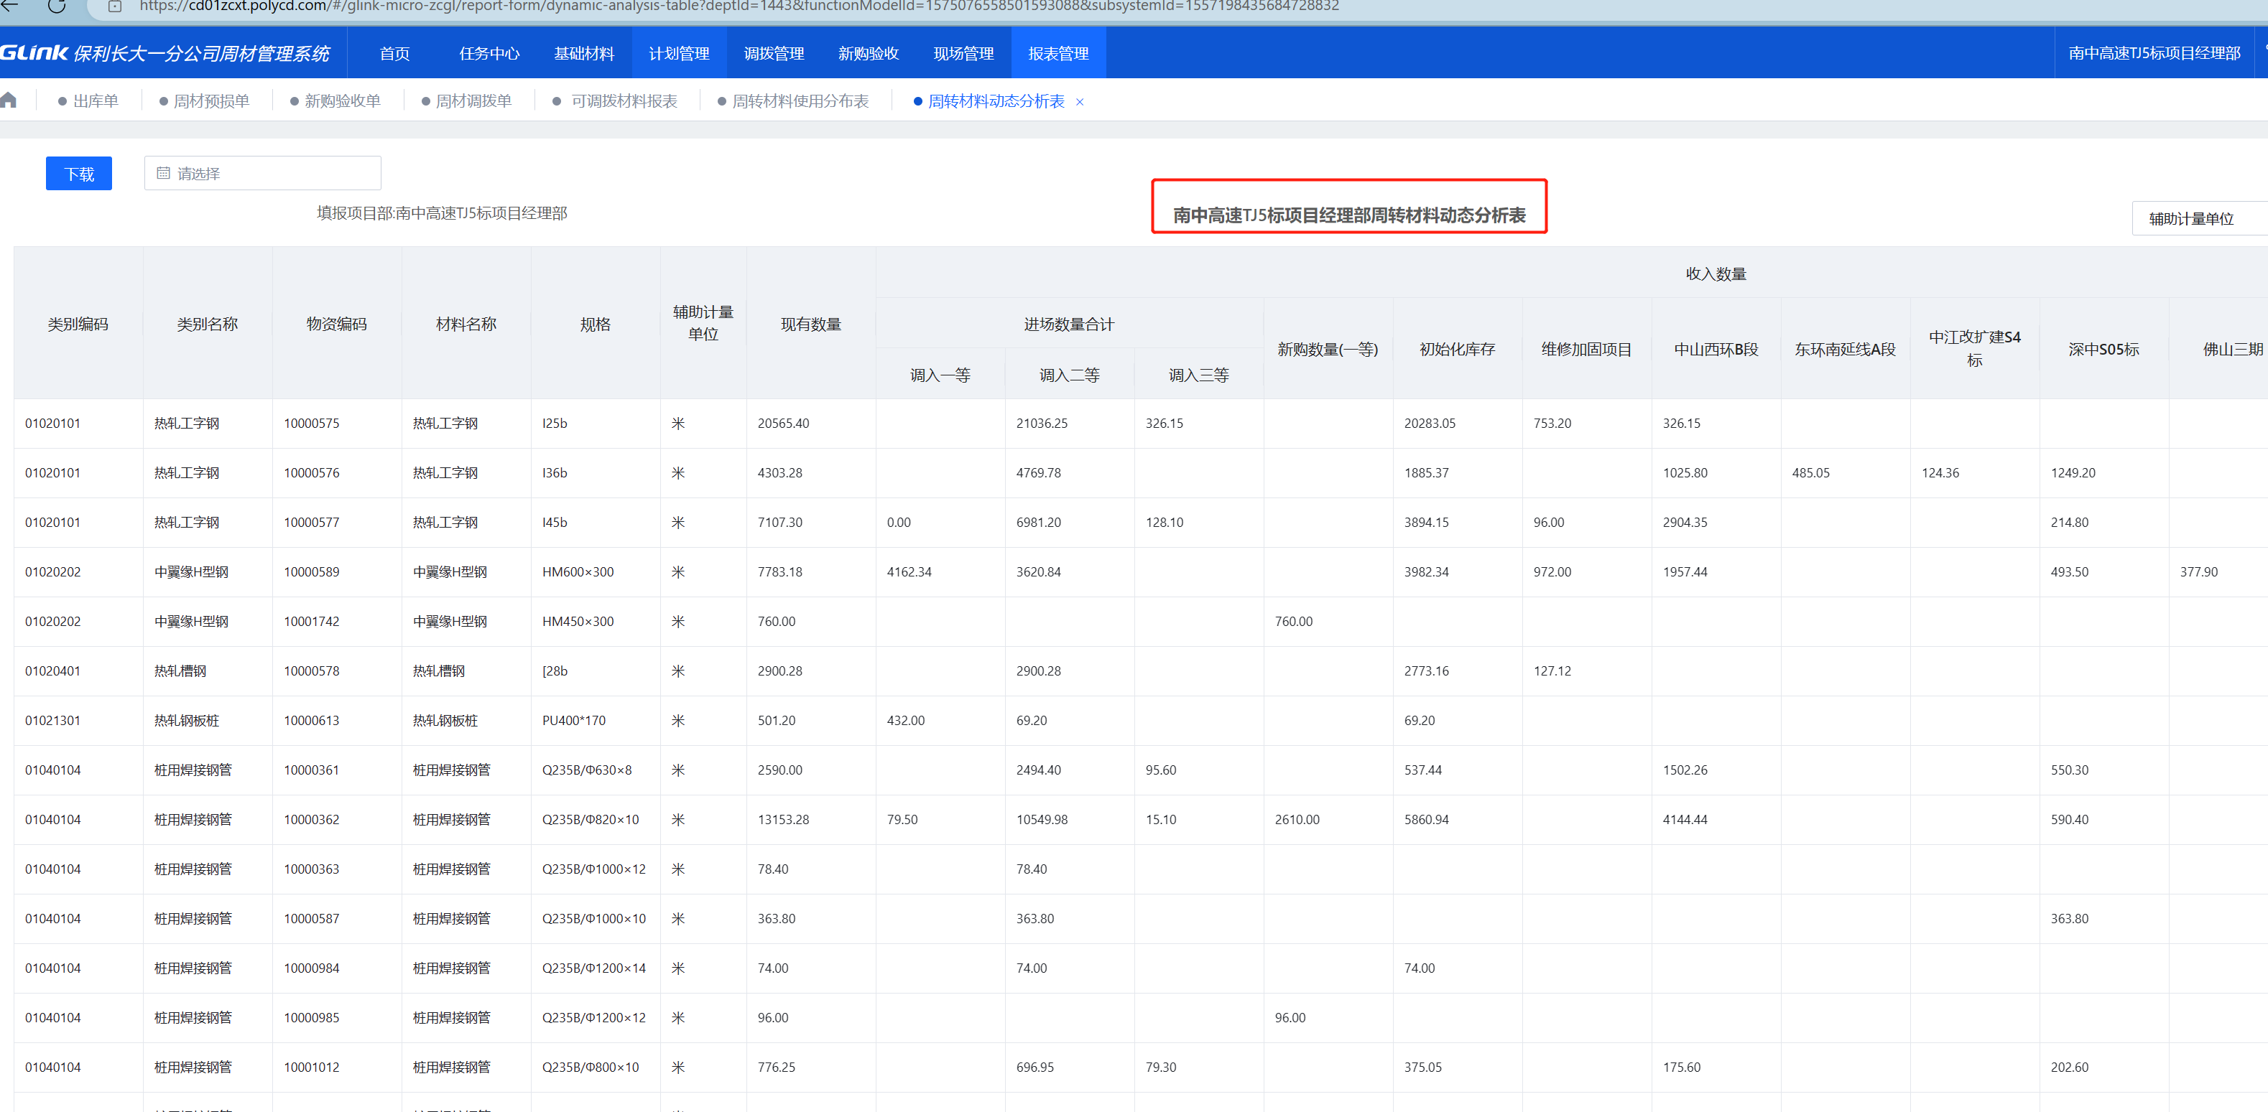Switch to the 新购验收单 tab
The height and width of the screenshot is (1112, 2268).
[x=335, y=101]
